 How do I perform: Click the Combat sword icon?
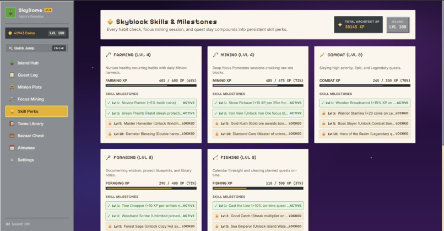[322, 55]
